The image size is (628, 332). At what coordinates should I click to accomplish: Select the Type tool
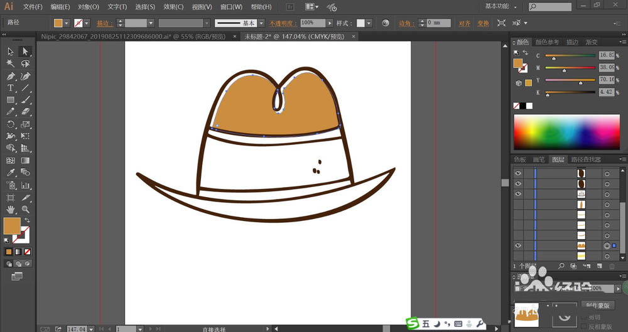(x=11, y=88)
